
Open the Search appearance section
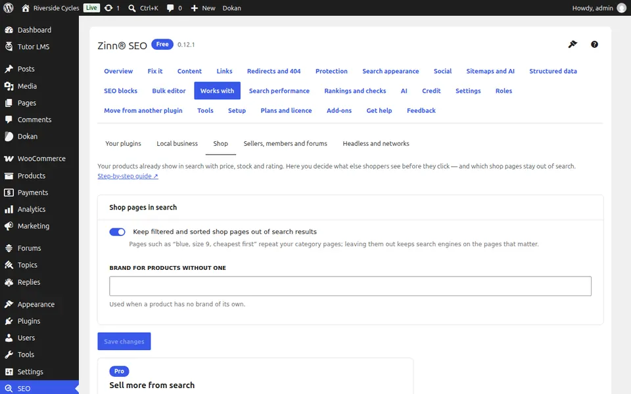pyautogui.click(x=390, y=71)
